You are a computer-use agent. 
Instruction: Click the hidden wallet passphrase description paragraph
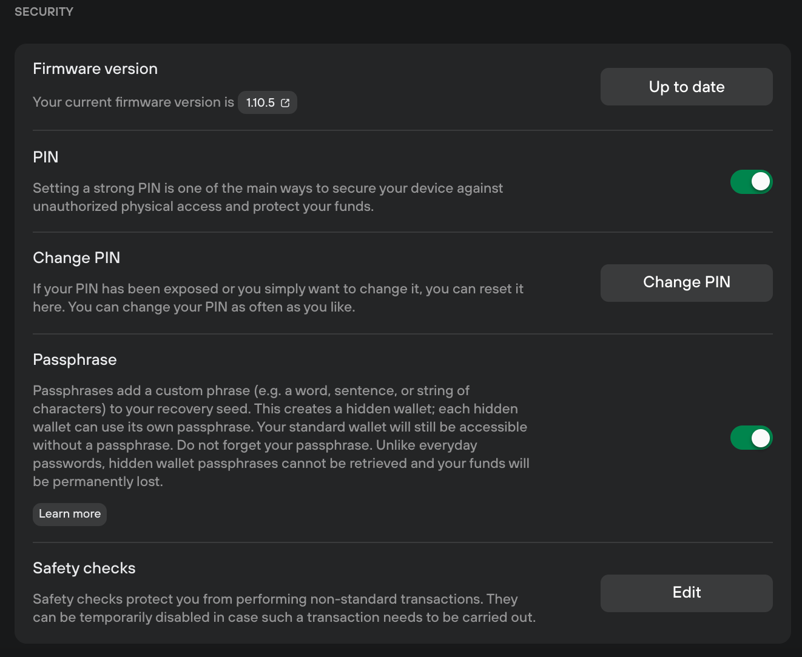281,436
